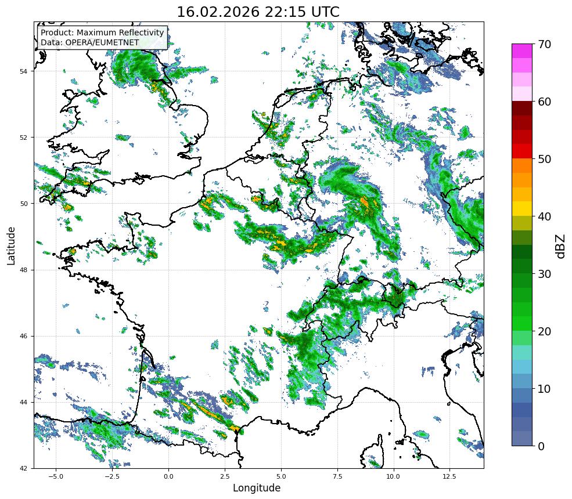Click the longitude tick label 12.5
Image resolution: width=572 pixels, height=499 pixels.
click(450, 476)
